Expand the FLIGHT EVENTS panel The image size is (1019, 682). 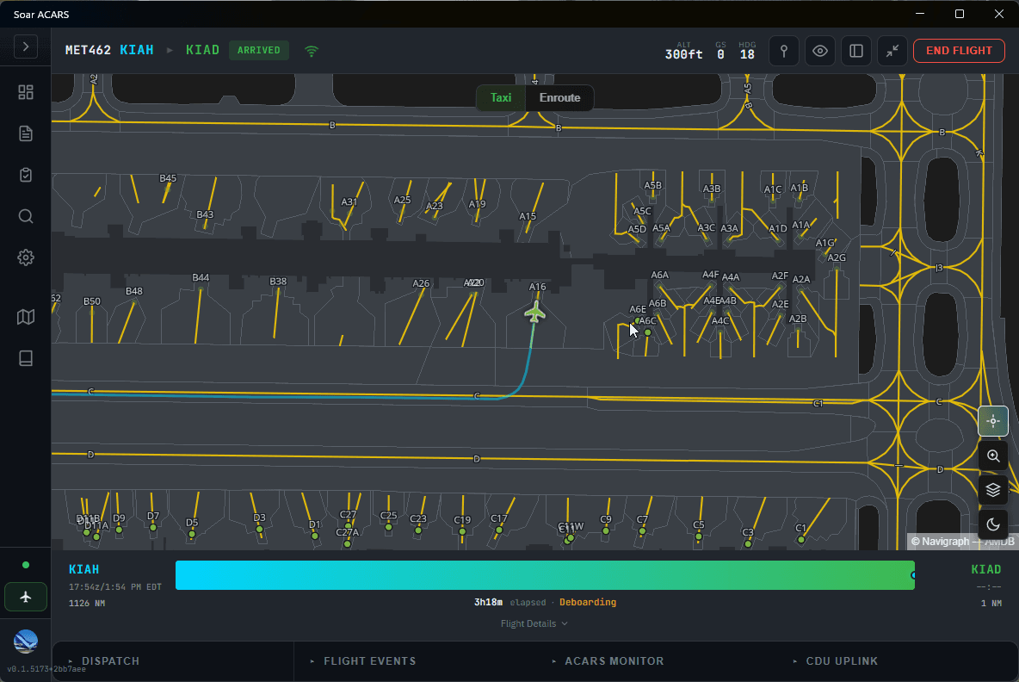(x=363, y=661)
